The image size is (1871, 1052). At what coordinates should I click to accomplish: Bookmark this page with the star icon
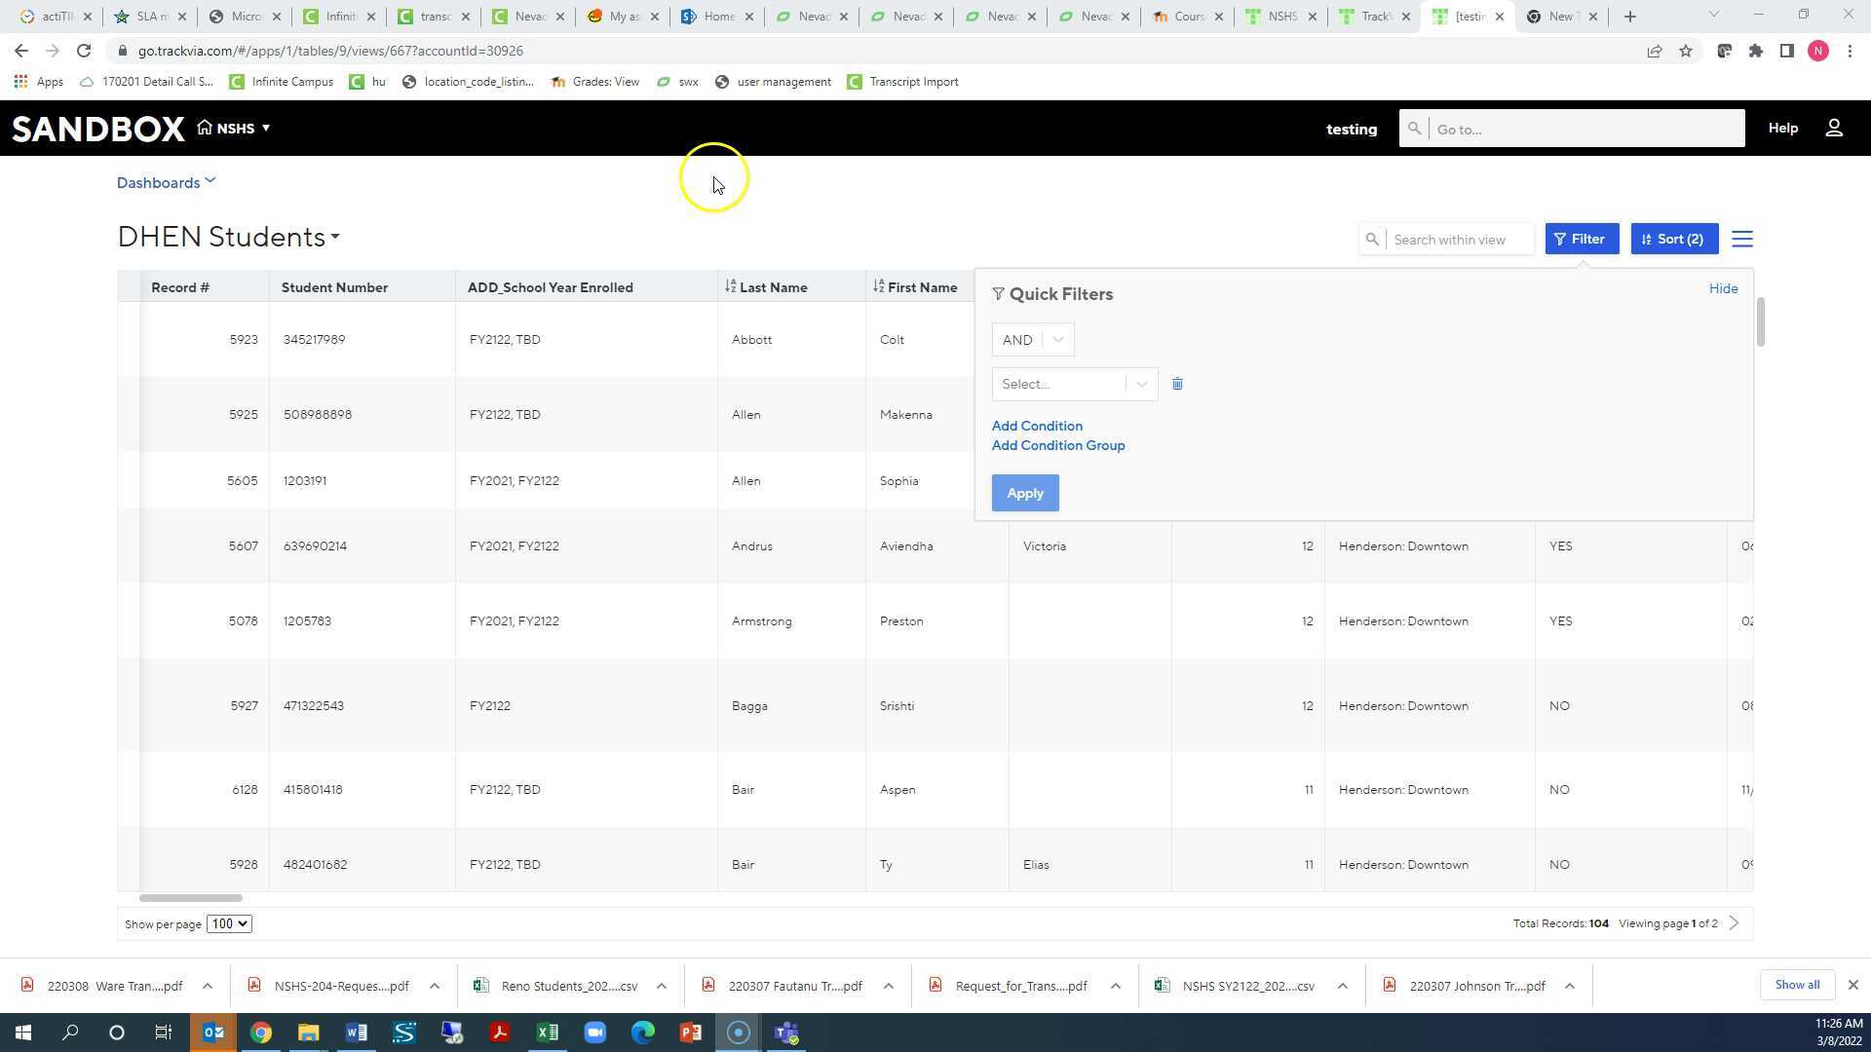(x=1685, y=51)
